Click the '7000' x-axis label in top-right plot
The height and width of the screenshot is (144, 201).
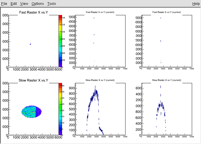click(192, 69)
